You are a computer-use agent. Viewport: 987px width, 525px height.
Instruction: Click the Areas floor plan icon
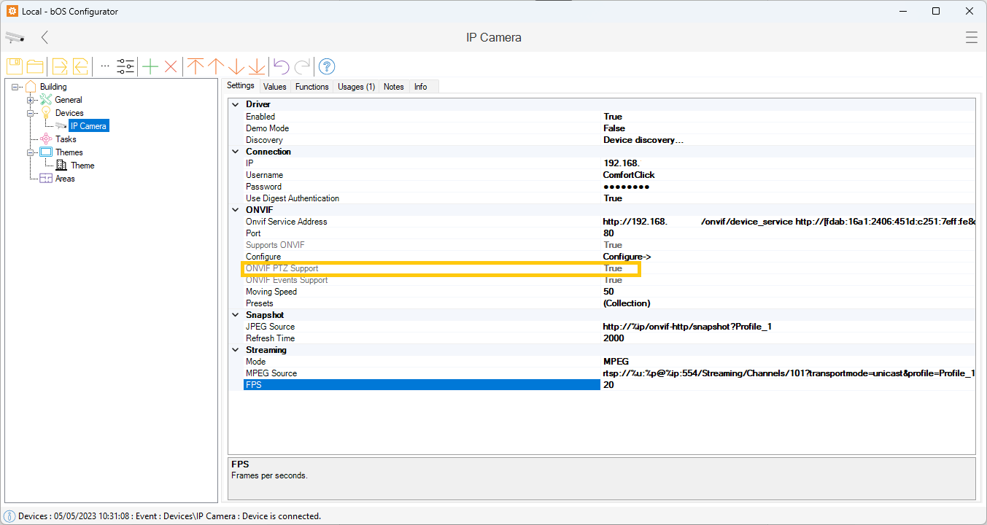[x=46, y=179]
